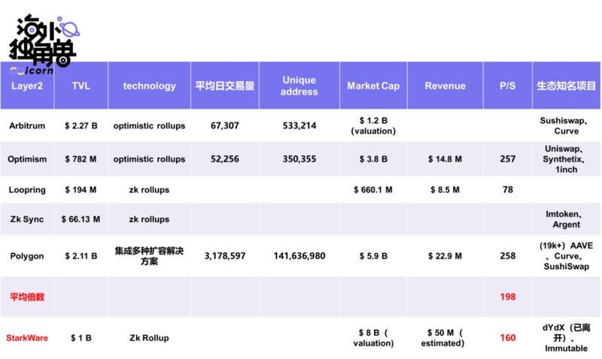Select the red 平均倍数 label
This screenshot has width=602, height=359.
tap(27, 297)
